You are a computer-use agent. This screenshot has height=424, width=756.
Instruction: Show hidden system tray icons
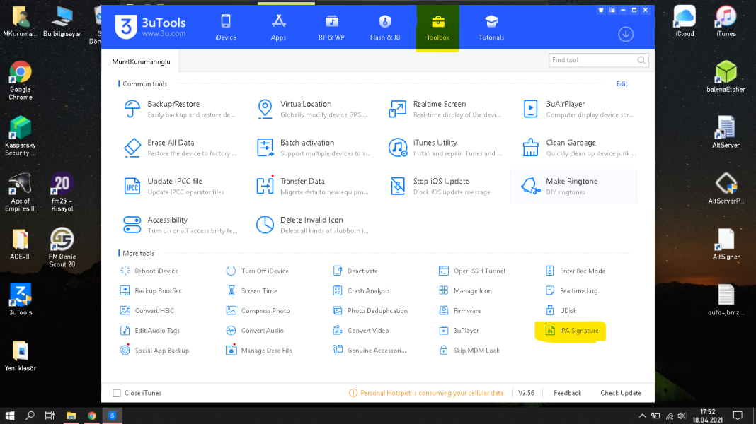click(642, 416)
